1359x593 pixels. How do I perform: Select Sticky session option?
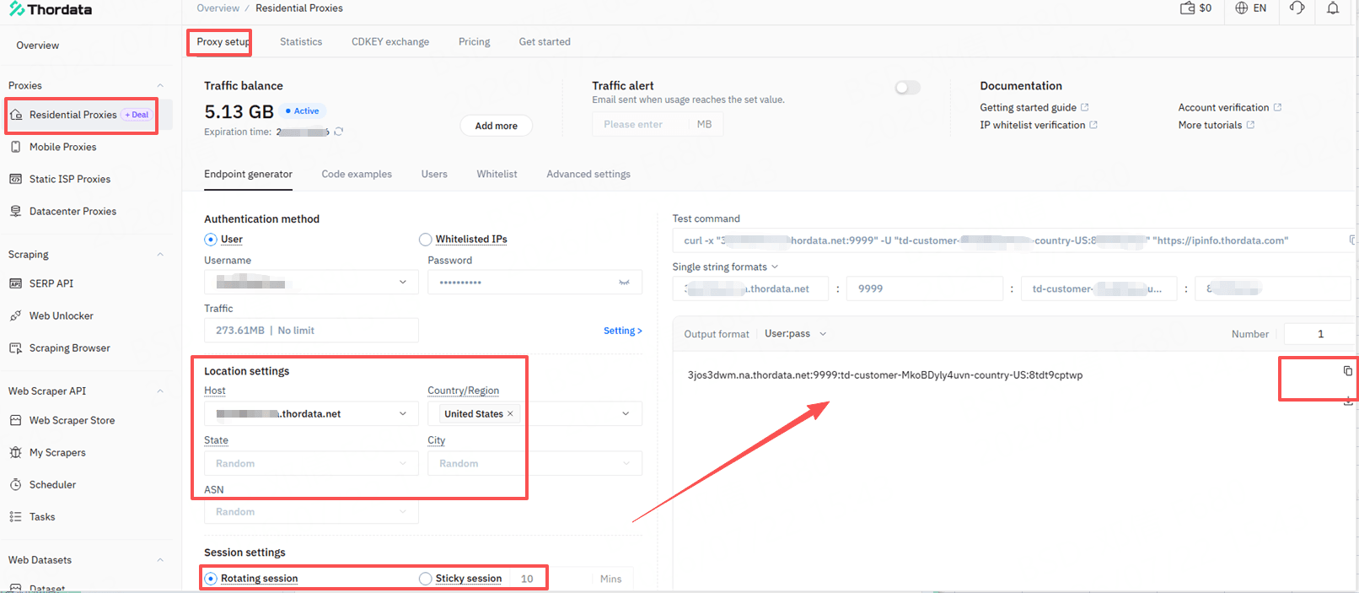pos(426,579)
